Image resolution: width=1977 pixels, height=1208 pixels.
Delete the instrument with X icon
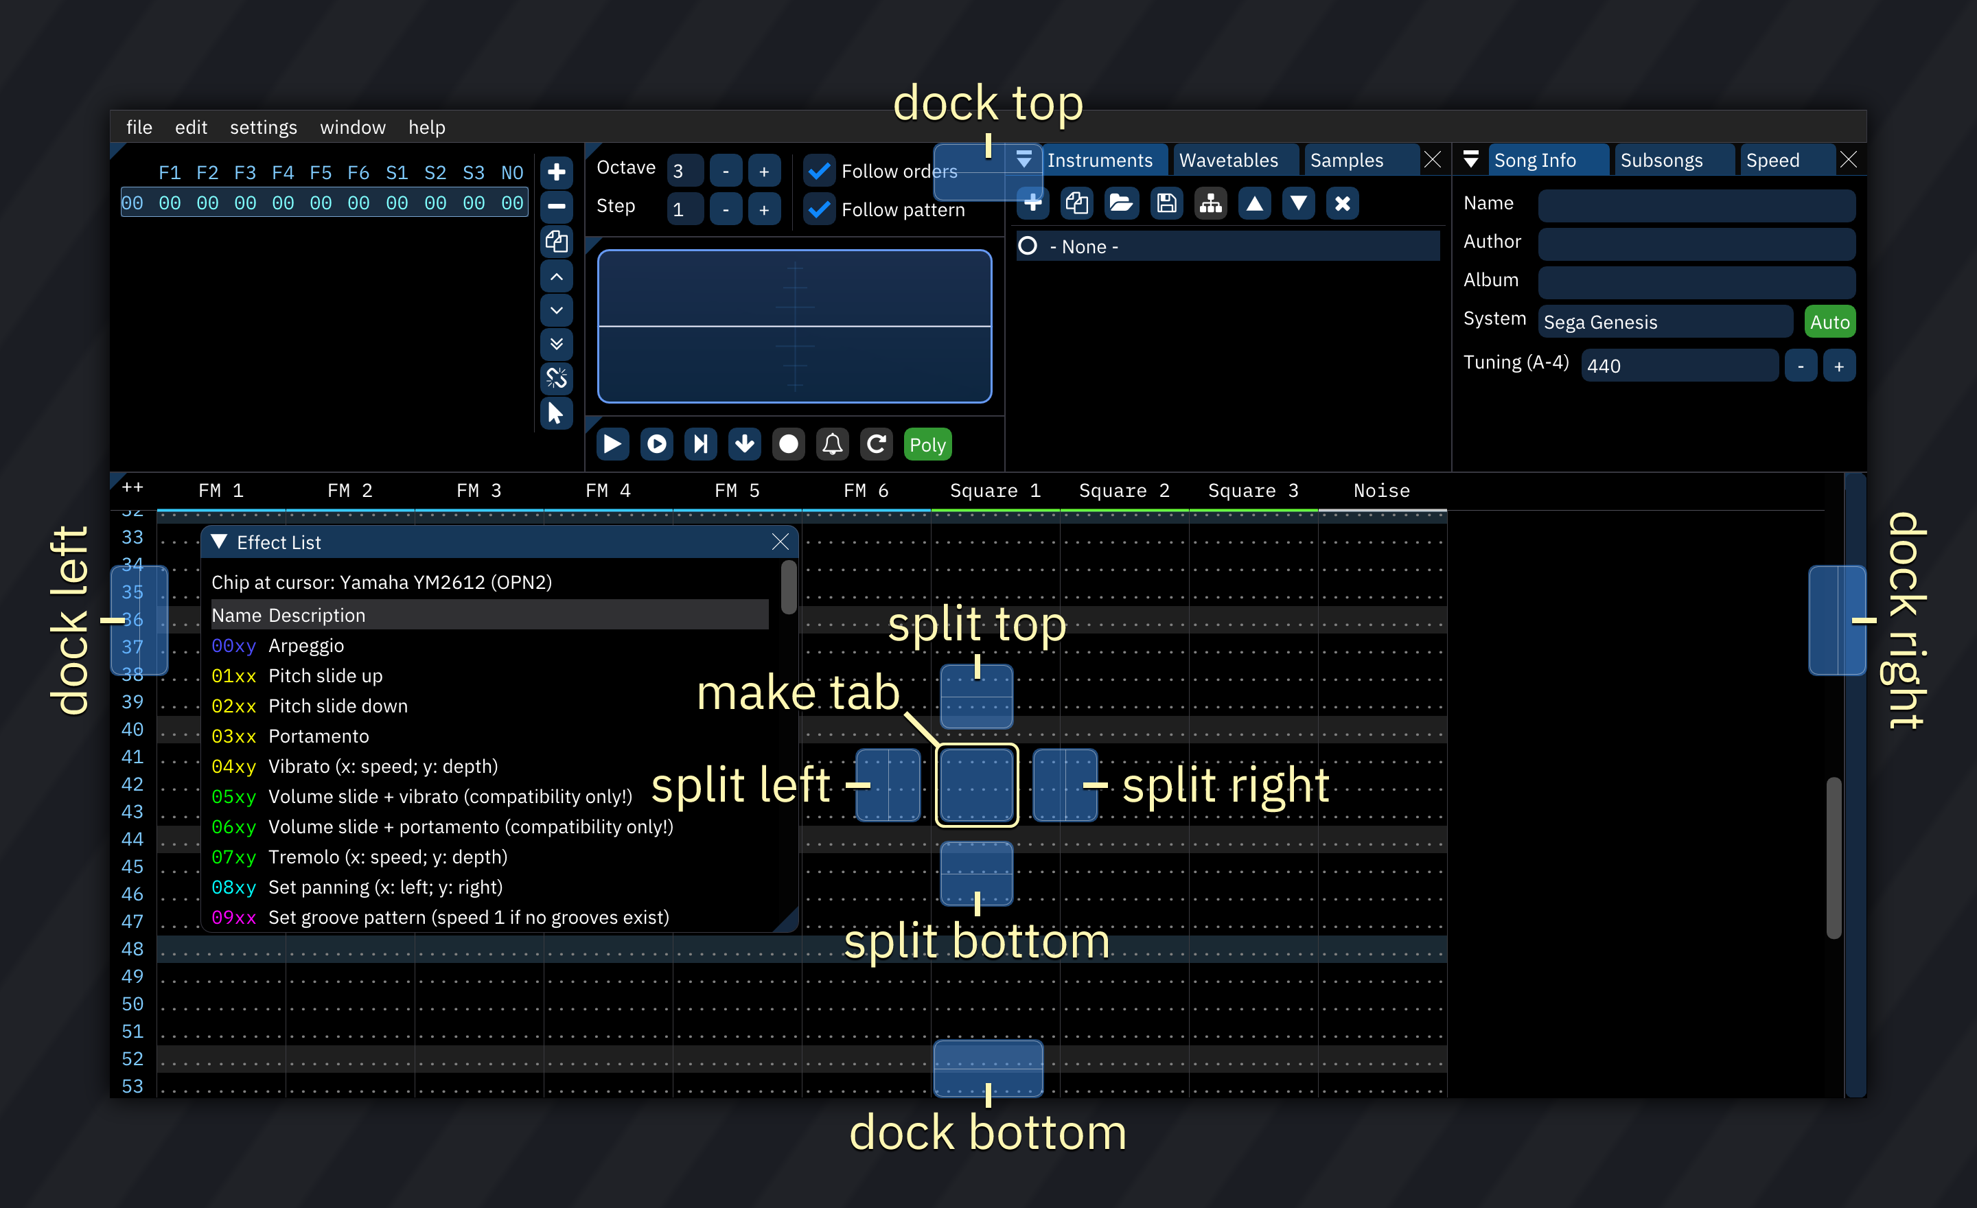1341,203
